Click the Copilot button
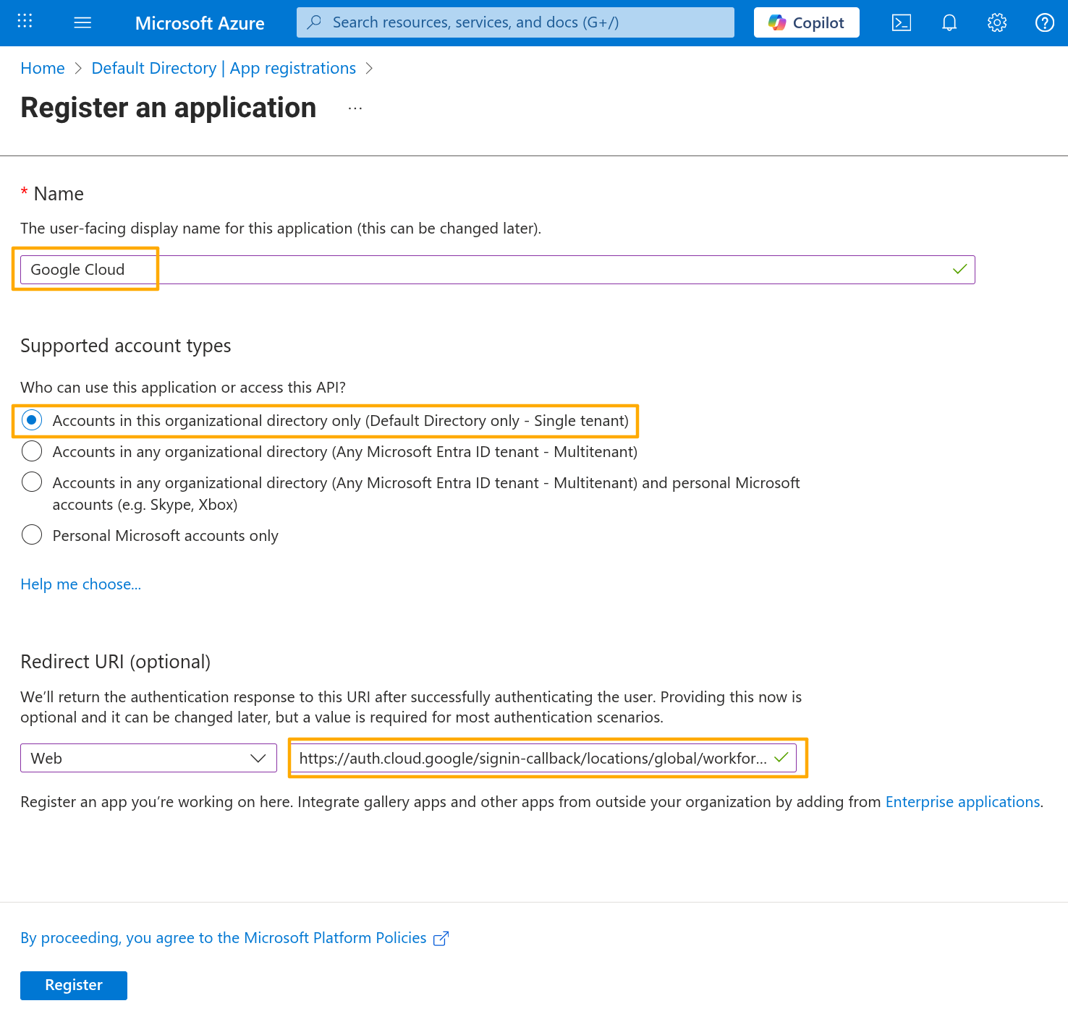Image resolution: width=1068 pixels, height=1019 pixels. pyautogui.click(x=806, y=22)
